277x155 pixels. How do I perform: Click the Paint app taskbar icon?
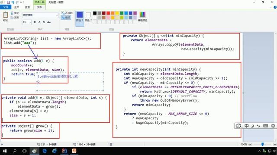34,151
